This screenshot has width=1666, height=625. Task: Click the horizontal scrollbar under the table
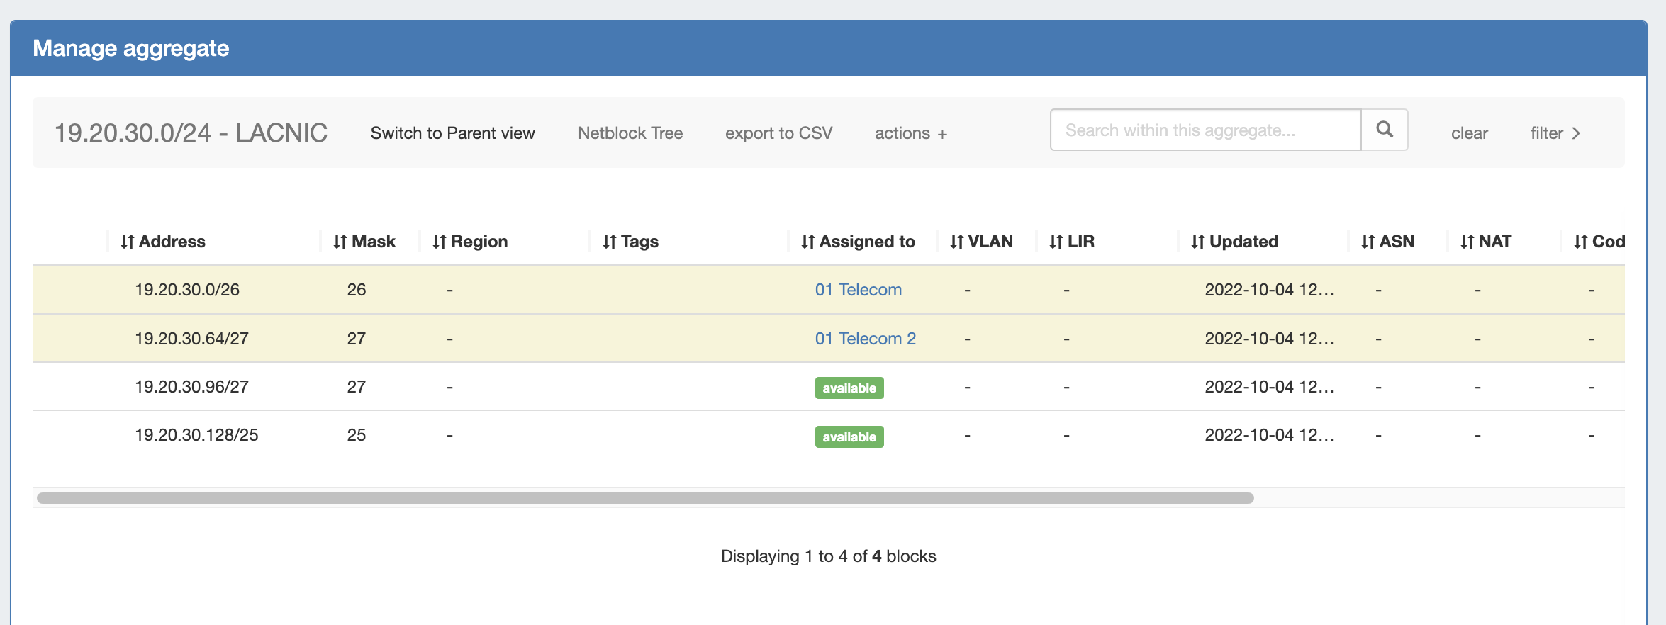[x=645, y=498]
